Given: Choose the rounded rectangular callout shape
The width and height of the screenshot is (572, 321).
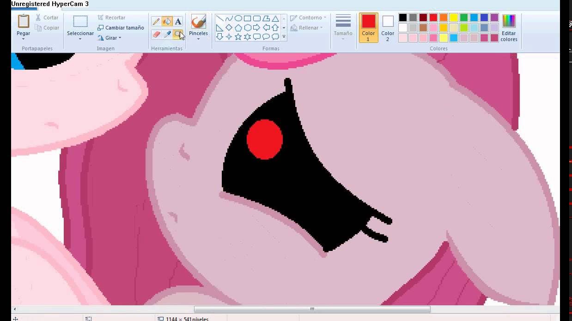Looking at the screenshot, I should click(257, 36).
